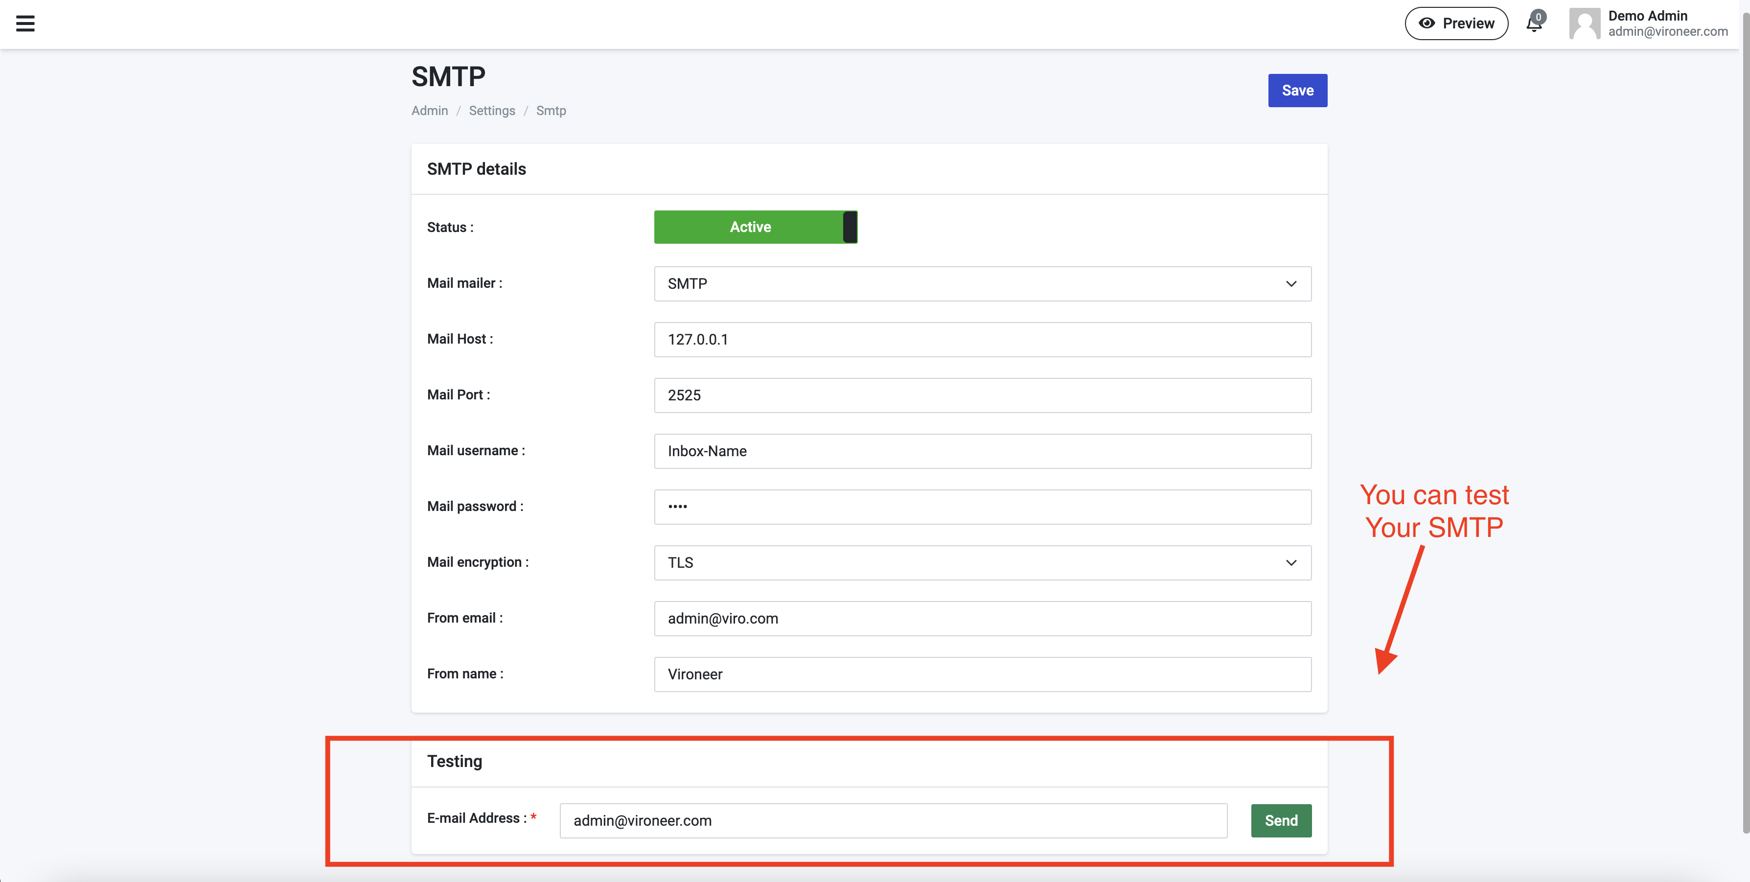Click the Mail username input
This screenshot has height=882, width=1750.
pos(982,451)
